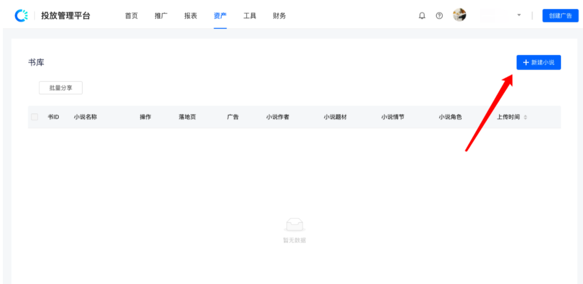
Task: Click the 小说名称 column header
Action: (85, 117)
